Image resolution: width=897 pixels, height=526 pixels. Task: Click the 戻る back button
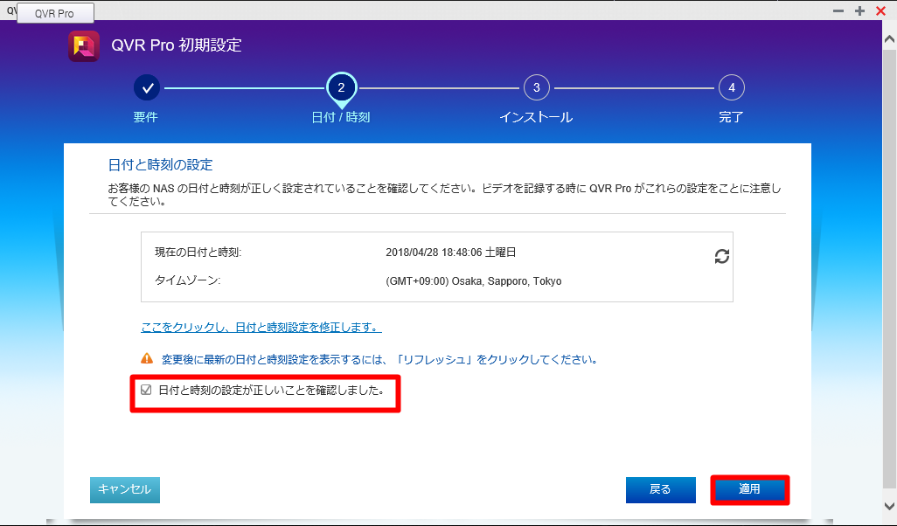pos(661,490)
